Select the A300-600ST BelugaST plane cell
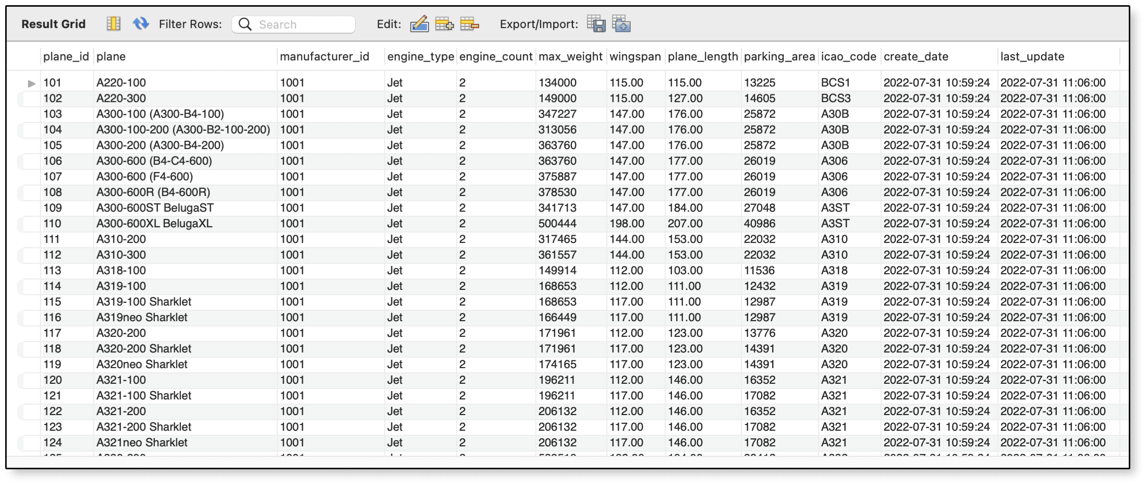Viewport: 1147px width, 486px height. click(x=155, y=208)
